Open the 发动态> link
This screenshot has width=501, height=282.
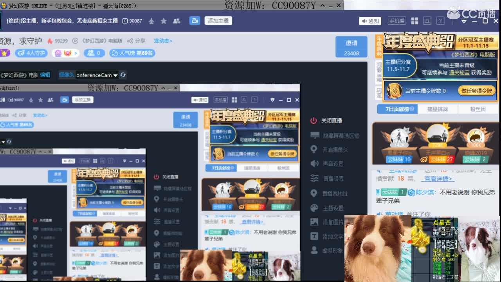(x=163, y=41)
